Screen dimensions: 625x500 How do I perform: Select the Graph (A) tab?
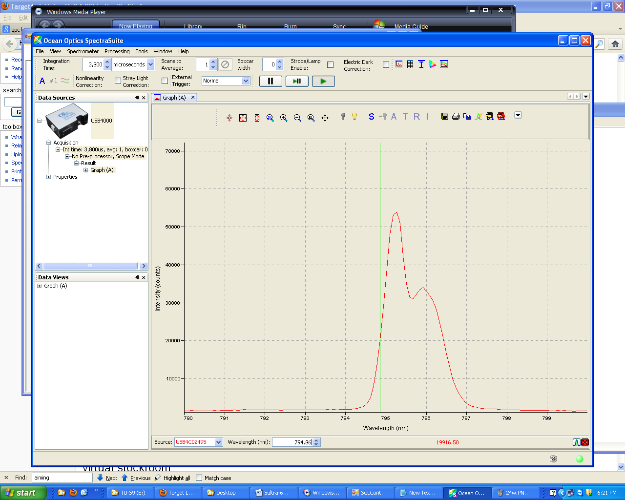coord(174,98)
